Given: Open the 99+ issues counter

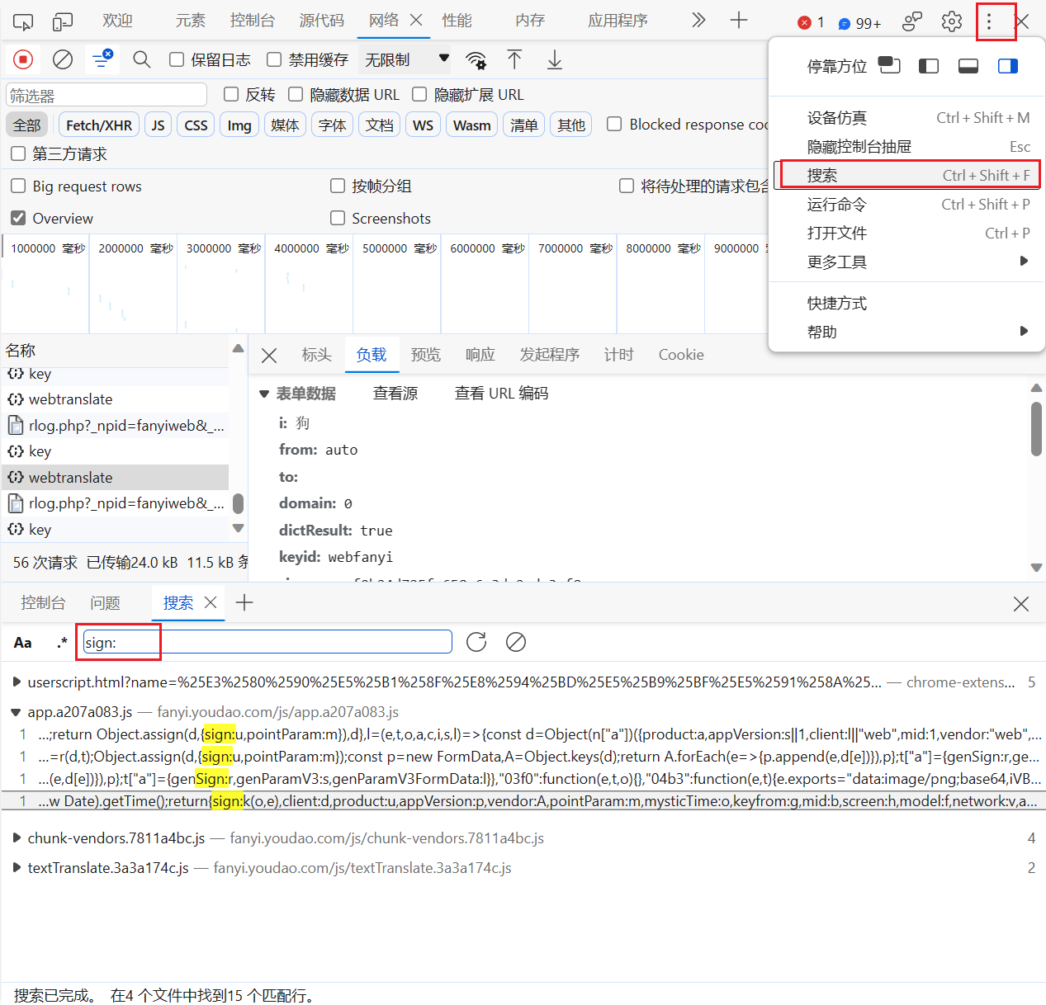Looking at the screenshot, I should coord(859,23).
